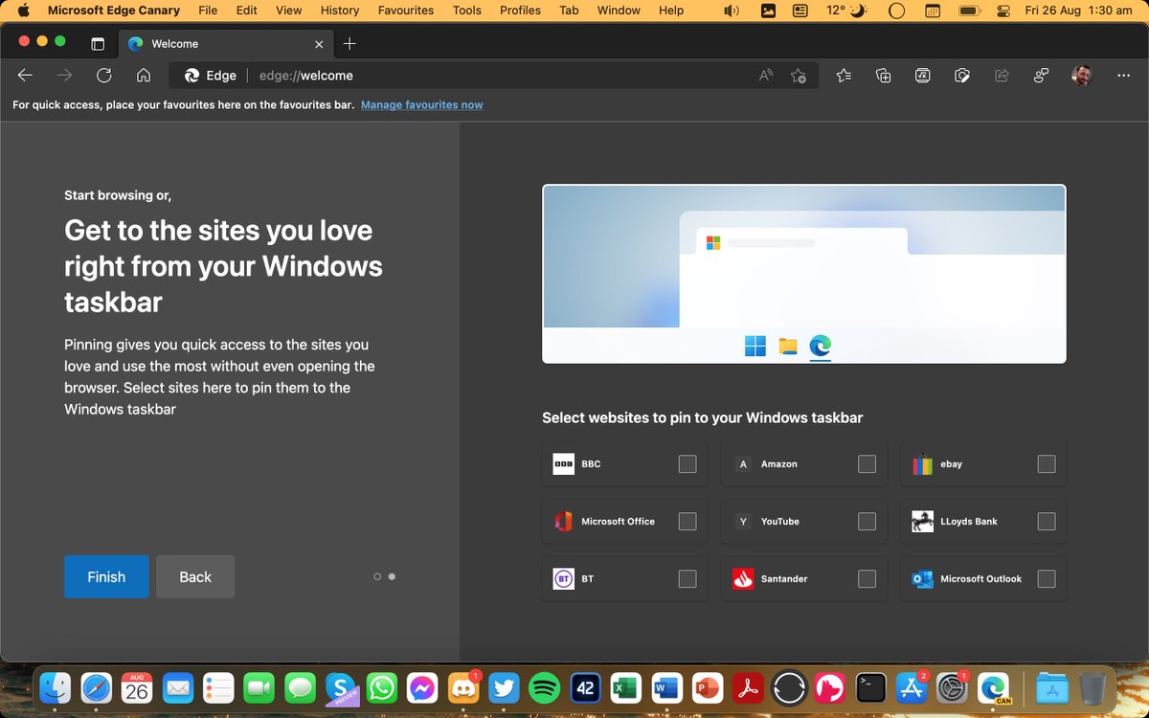Tick the Microsoft Office checkbox
Viewport: 1149px width, 718px height.
click(x=687, y=522)
